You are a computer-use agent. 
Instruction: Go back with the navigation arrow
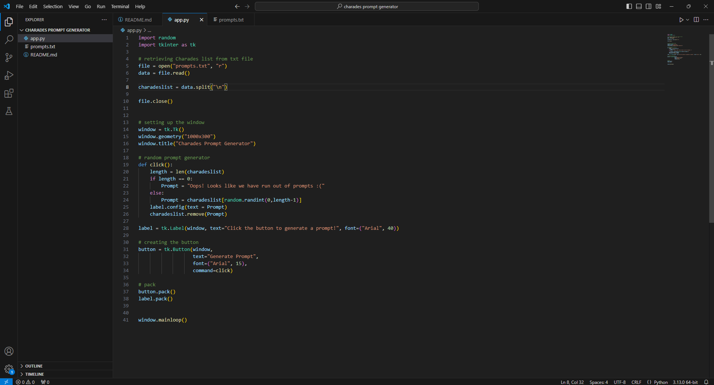237,6
